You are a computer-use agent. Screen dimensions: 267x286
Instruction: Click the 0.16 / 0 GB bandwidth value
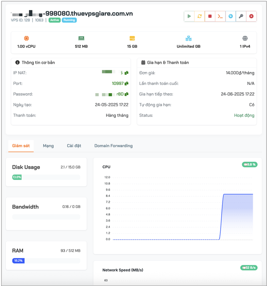pos(71,207)
